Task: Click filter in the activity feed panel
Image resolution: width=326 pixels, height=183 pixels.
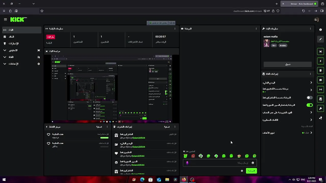Action: click(99, 127)
